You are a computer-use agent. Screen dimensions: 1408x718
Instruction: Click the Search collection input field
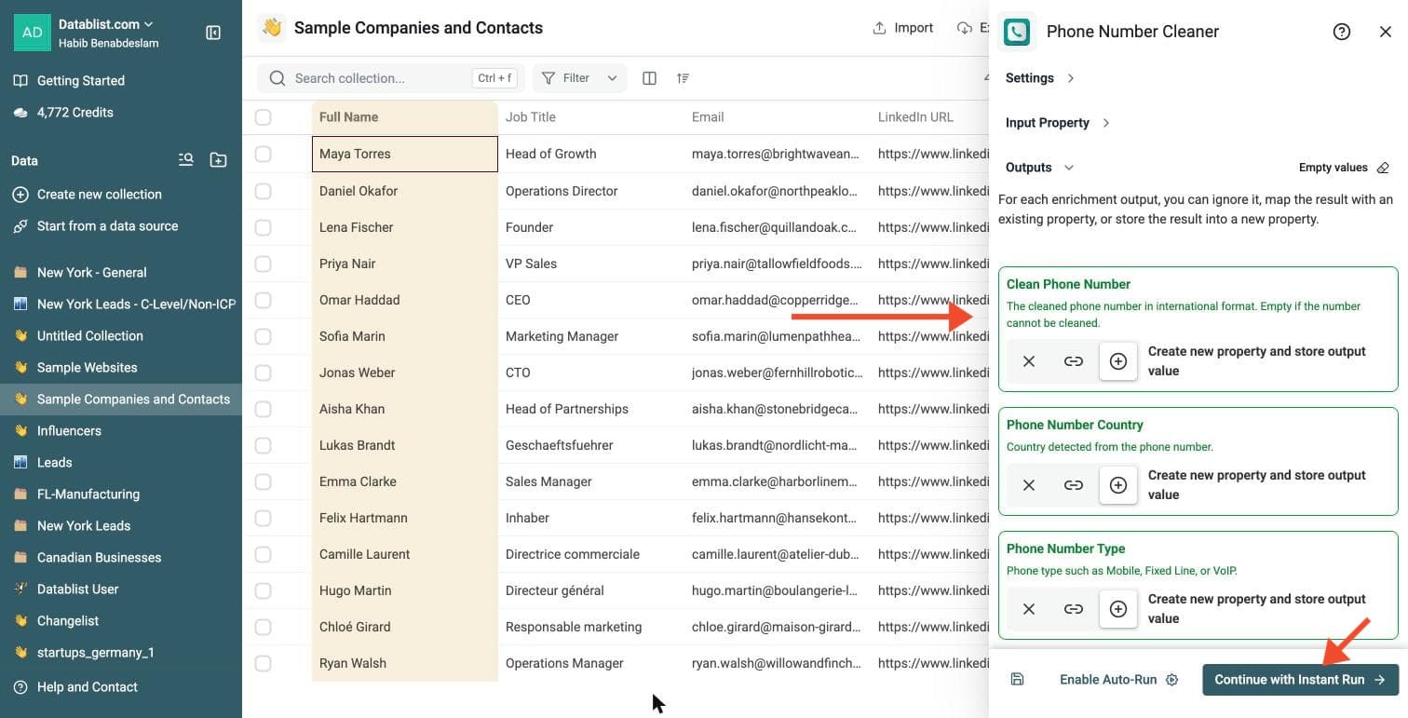tap(391, 78)
